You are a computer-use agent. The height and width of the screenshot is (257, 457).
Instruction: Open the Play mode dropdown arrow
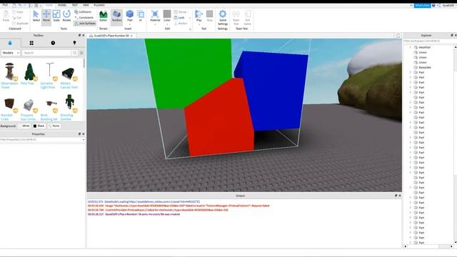click(x=199, y=24)
